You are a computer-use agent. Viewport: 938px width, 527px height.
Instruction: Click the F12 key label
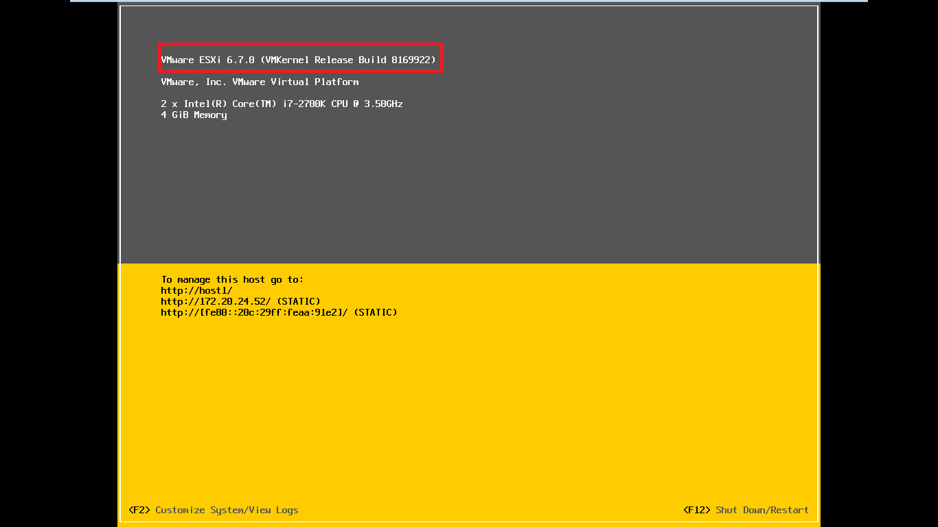click(x=696, y=510)
